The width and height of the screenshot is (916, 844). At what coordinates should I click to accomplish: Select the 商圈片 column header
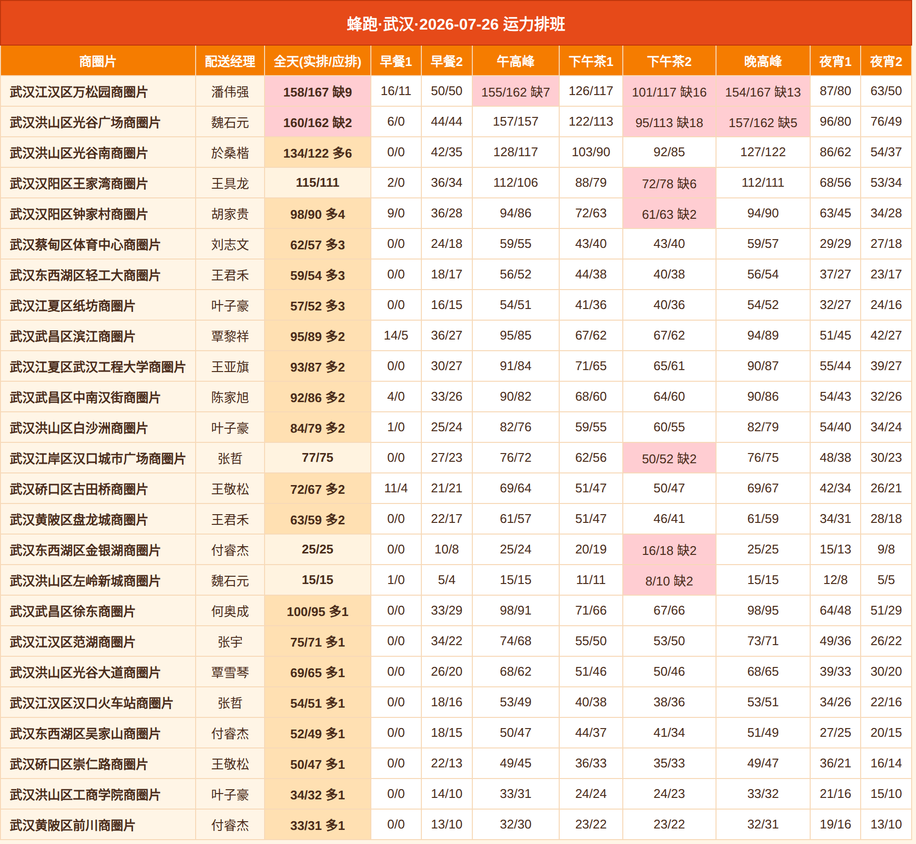point(98,61)
